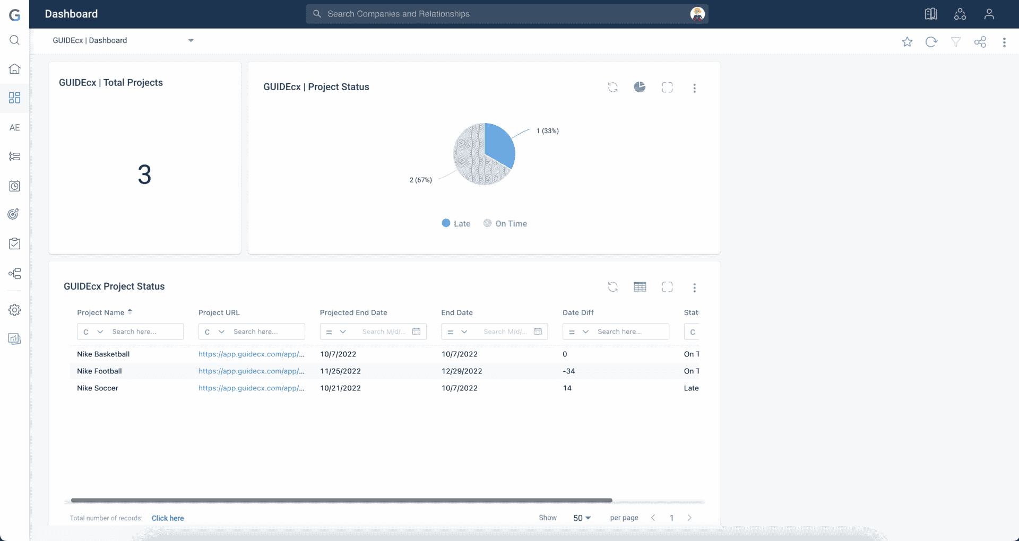The width and height of the screenshot is (1019, 541).
Task: Change pie chart visualization type
Action: 640,87
